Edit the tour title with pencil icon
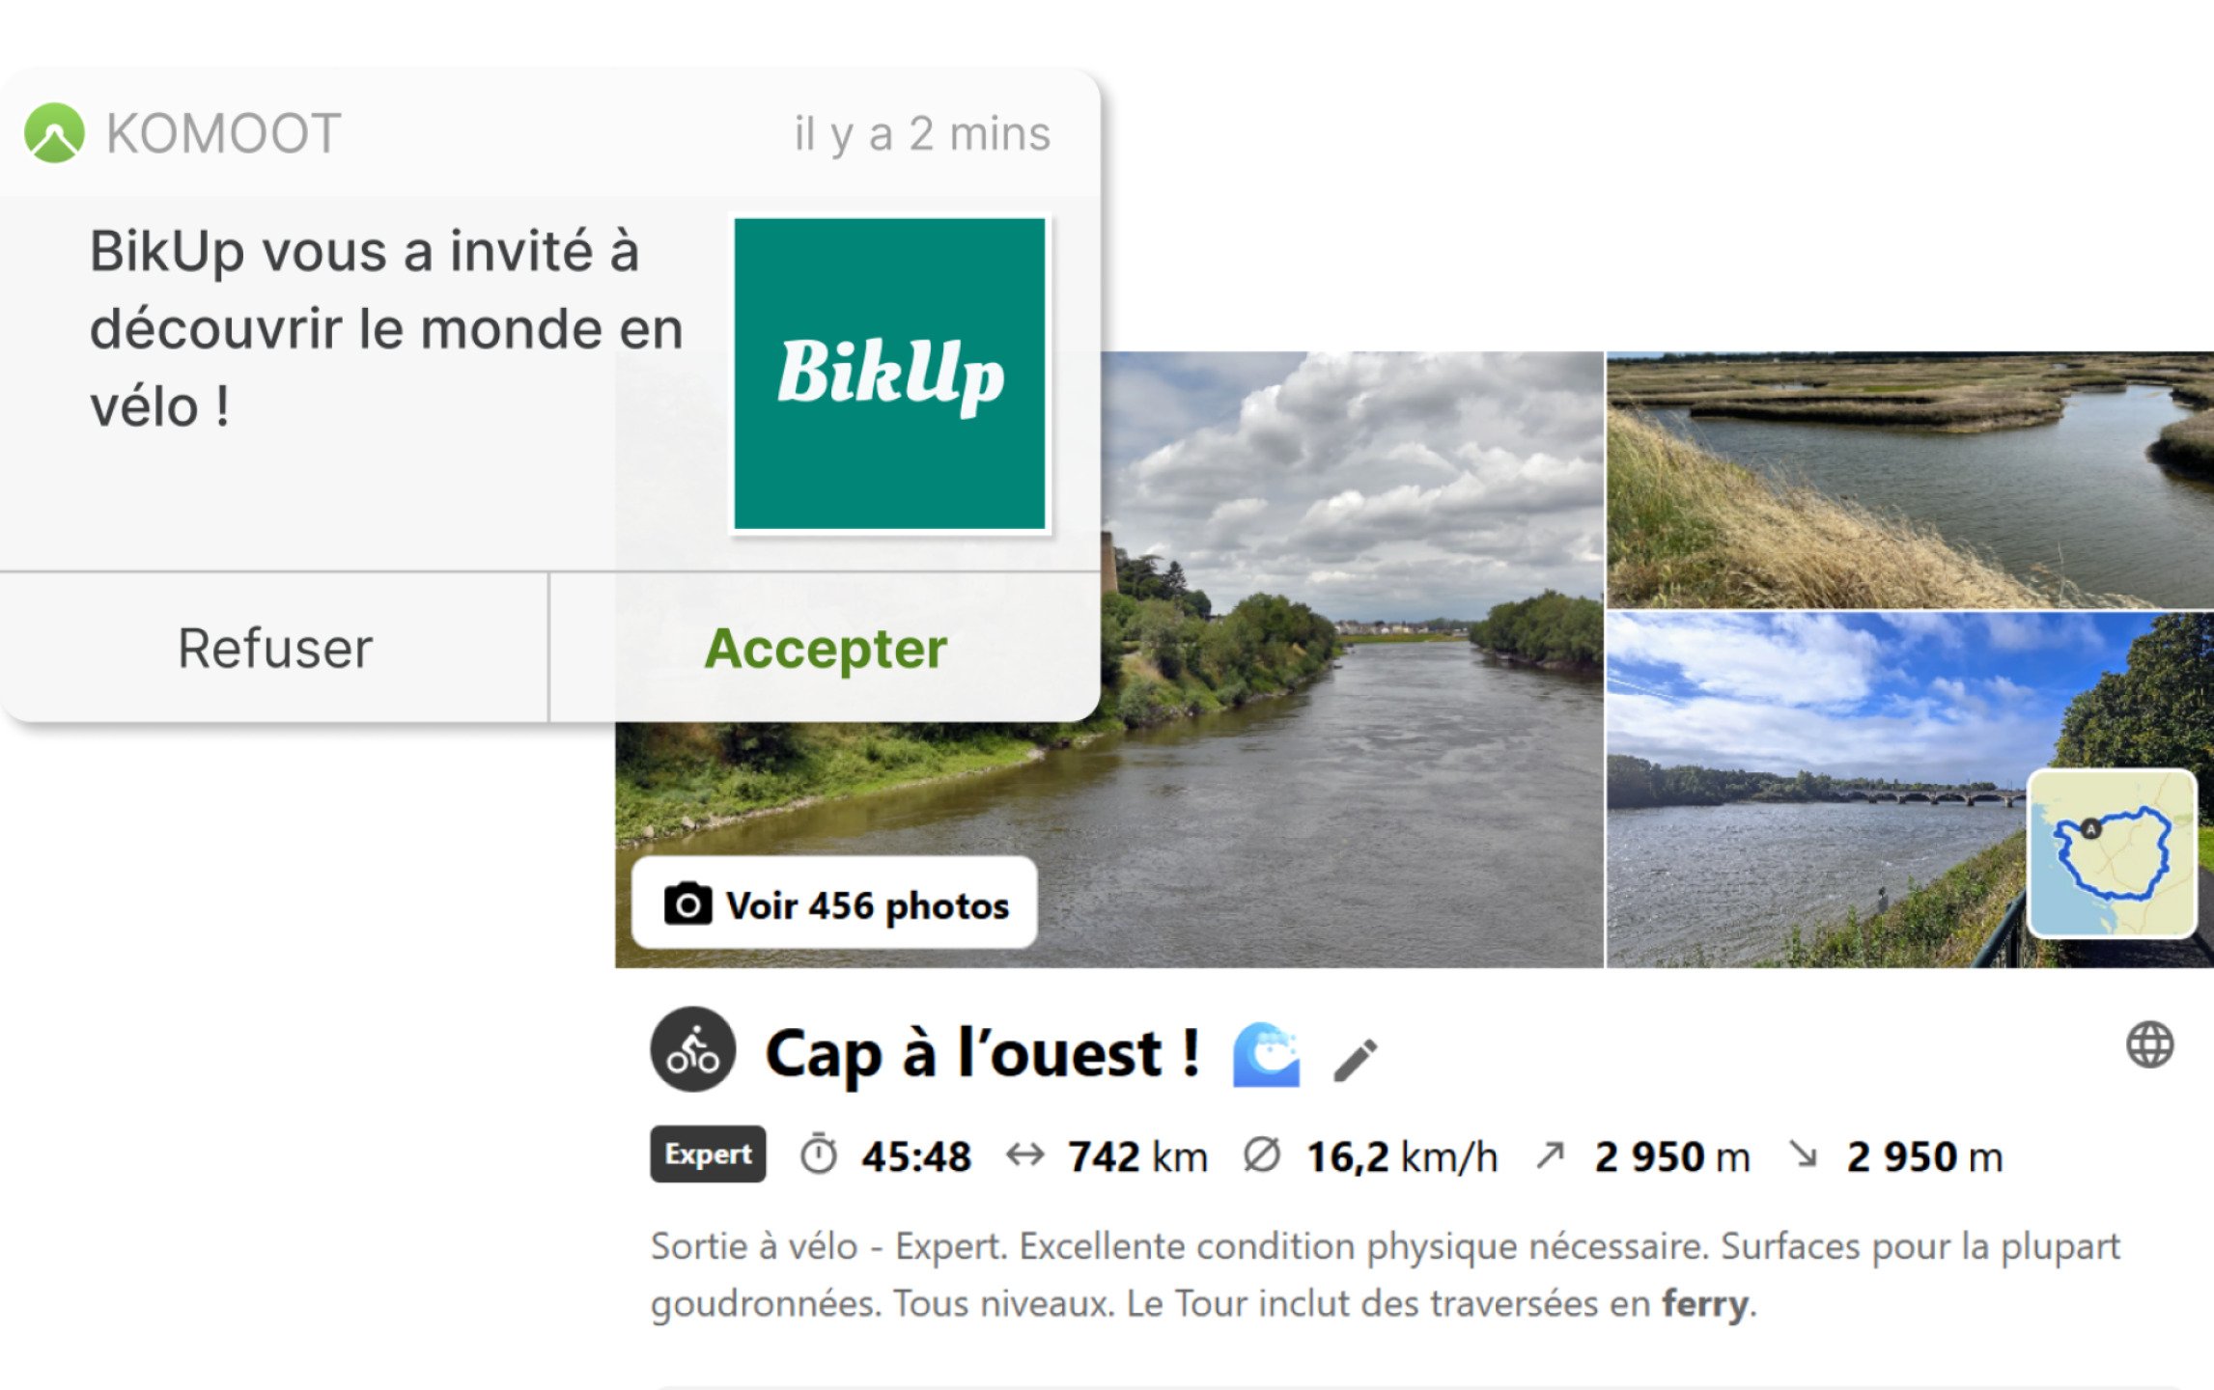2214x1390 pixels. pyautogui.click(x=1356, y=1059)
